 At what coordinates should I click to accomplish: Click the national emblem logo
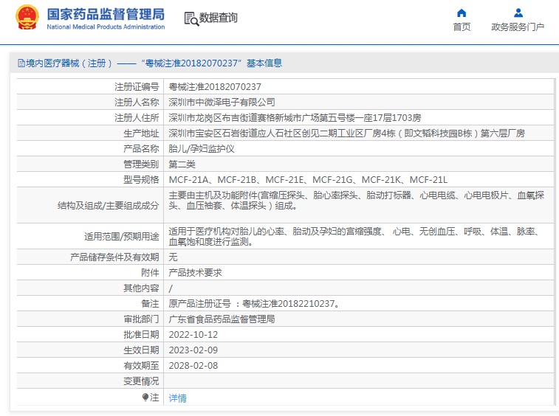[x=27, y=18]
